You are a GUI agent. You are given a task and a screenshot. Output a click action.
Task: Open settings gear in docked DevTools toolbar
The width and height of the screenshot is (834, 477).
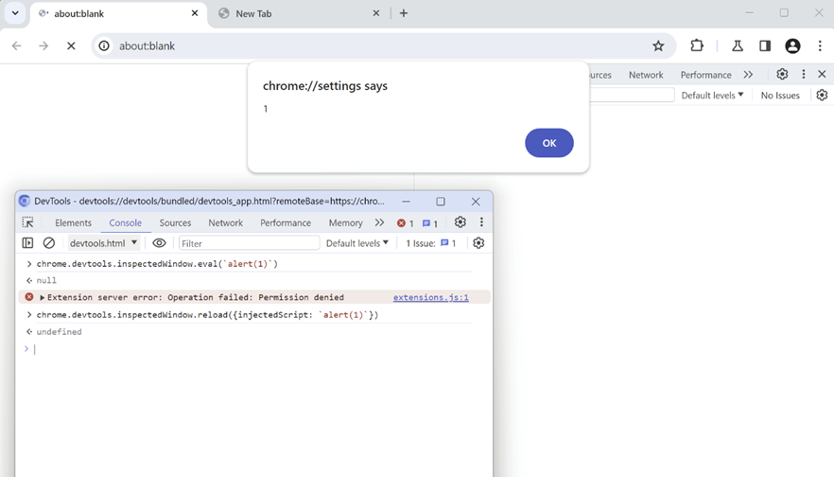pos(782,74)
